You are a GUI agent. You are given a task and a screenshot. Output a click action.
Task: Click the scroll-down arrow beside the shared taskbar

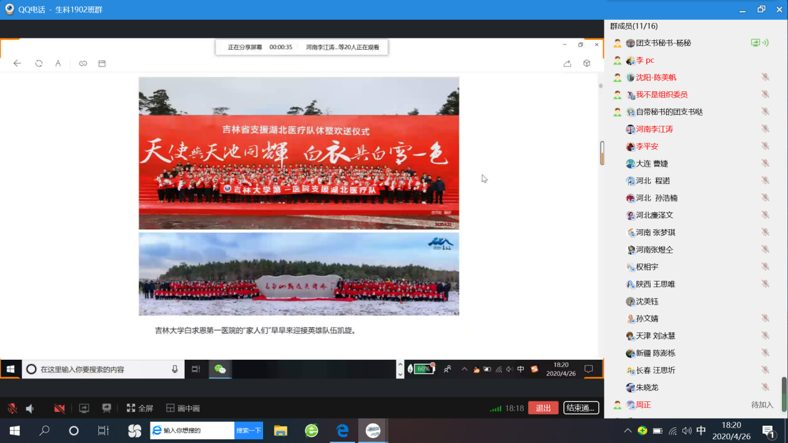tap(400, 374)
